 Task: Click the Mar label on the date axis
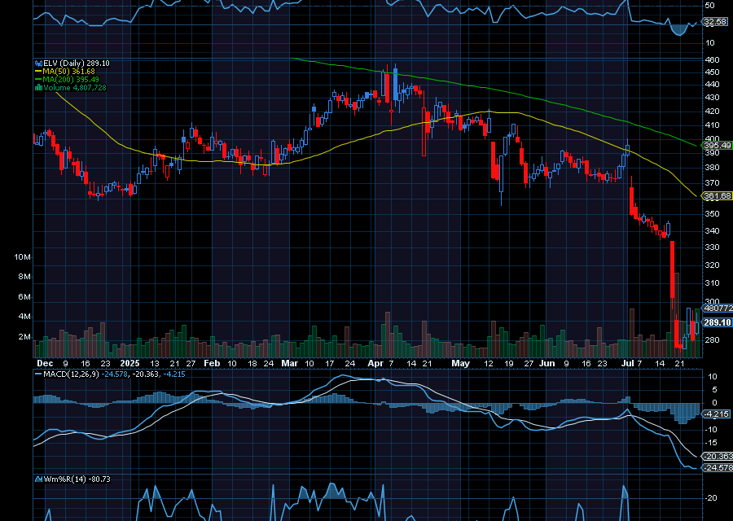289,364
